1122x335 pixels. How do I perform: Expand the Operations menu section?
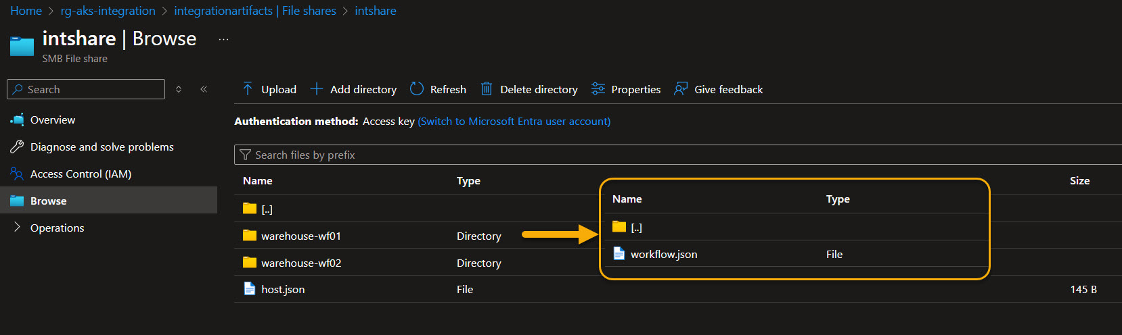tap(17, 228)
